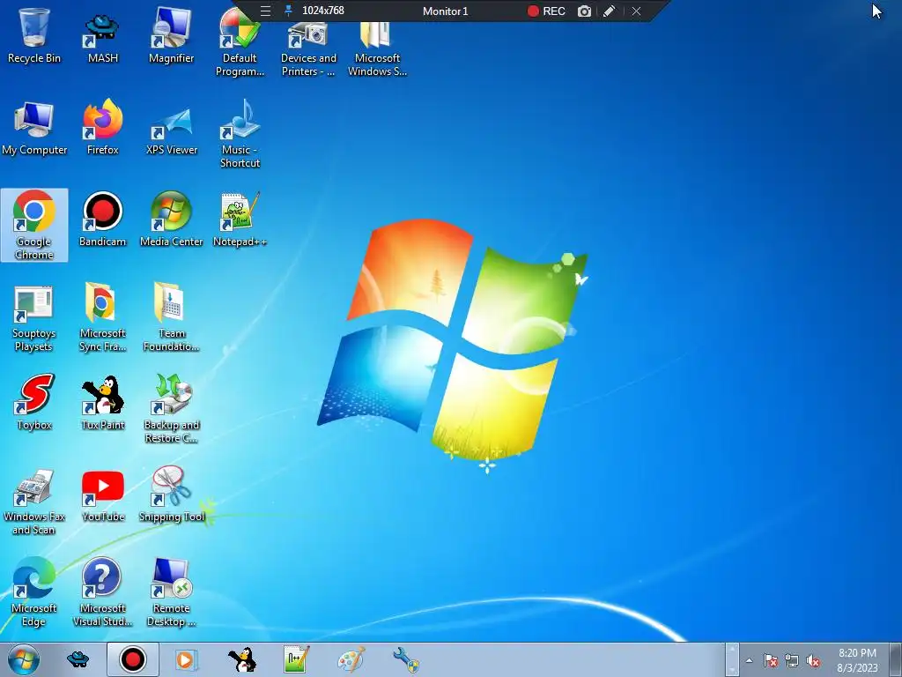The image size is (902, 677).
Task: Open Media Center desktop shortcut
Action: tap(171, 219)
